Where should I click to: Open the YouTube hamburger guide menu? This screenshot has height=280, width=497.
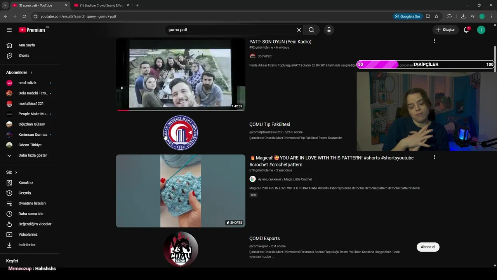pos(9,30)
